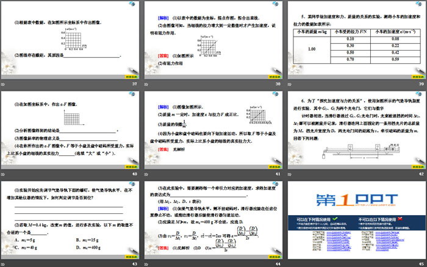Click the animation star icon under slide 37
Screen dimensions: 427x267
click(x=3, y=84)
